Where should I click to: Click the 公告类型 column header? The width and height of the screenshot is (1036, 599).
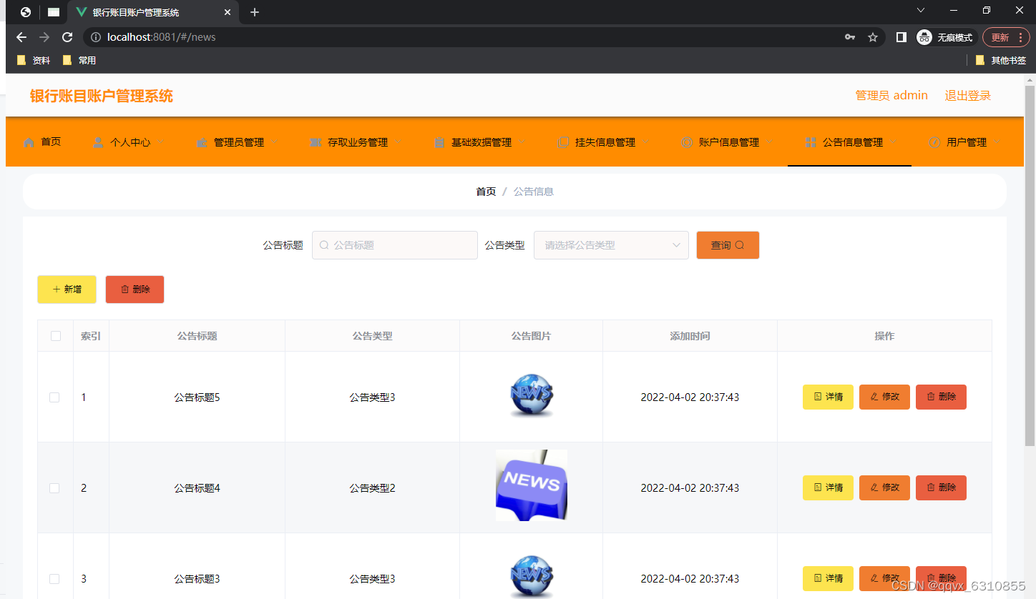click(372, 336)
